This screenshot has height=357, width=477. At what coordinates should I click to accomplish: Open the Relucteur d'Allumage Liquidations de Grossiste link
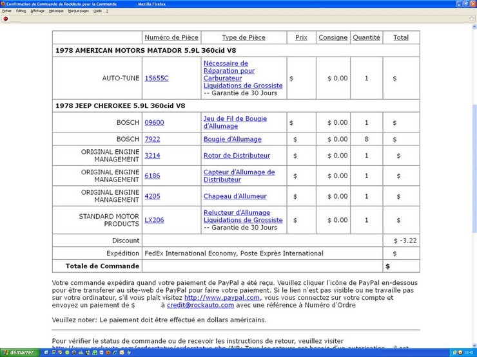243,216
